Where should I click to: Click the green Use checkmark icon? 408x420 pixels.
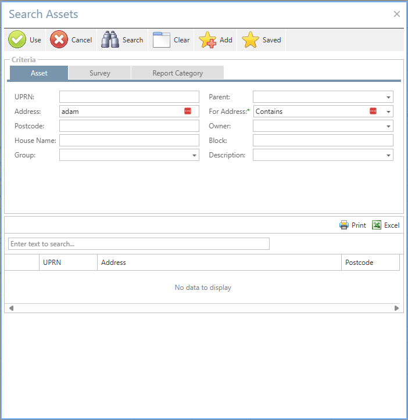click(x=17, y=40)
